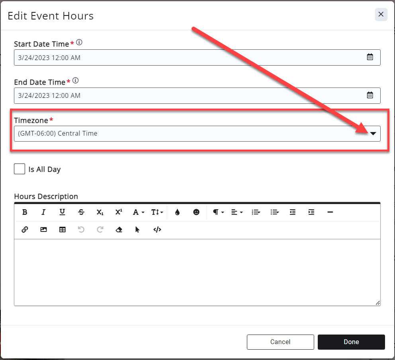Open the text alignment dropdown
This screenshot has width=395, height=360.
[x=237, y=212]
